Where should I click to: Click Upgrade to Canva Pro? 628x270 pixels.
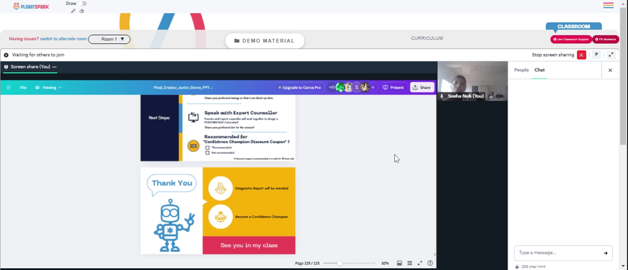[300, 87]
